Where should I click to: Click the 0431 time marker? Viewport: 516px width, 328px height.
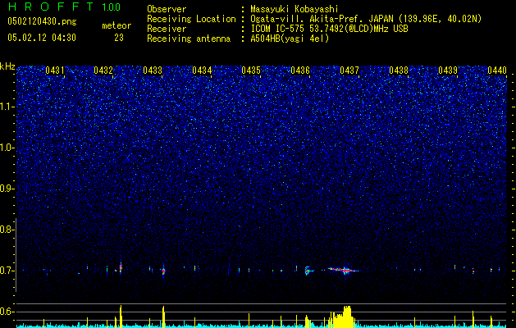(x=55, y=70)
